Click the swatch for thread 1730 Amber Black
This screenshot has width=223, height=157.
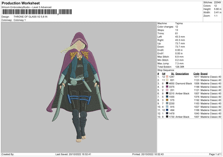coord(168,117)
